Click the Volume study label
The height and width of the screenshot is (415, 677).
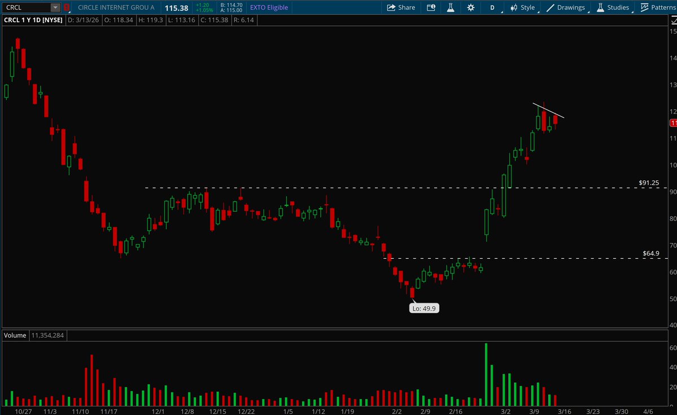point(15,335)
